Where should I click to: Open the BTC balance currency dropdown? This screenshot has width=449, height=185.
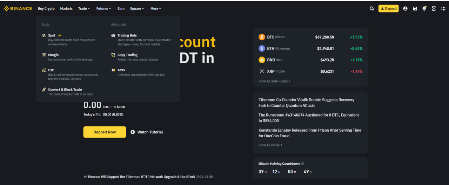click(108, 107)
